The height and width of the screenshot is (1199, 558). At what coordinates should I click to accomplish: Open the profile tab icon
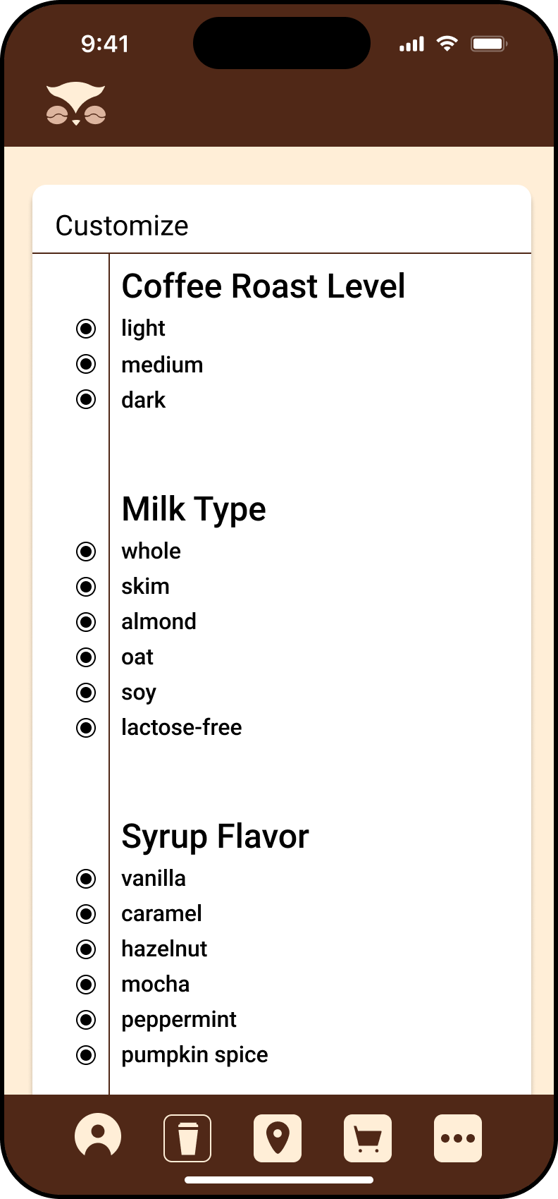pyautogui.click(x=98, y=1136)
